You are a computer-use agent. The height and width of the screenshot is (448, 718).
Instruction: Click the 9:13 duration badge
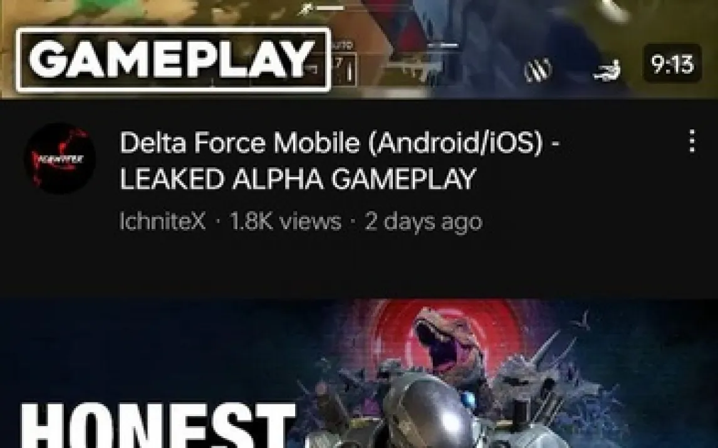tap(672, 64)
